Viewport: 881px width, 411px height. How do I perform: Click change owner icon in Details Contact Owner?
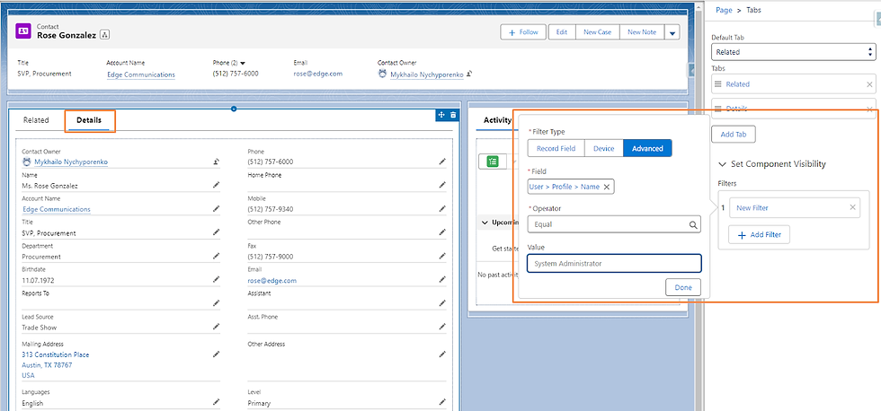point(217,162)
